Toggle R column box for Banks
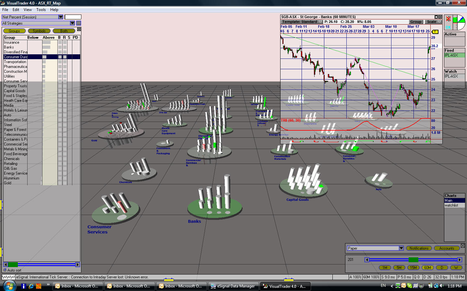The width and height of the screenshot is (467, 291). click(65, 47)
